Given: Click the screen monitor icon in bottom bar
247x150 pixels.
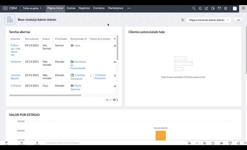Looking at the screenshot, I should (x=189, y=143).
